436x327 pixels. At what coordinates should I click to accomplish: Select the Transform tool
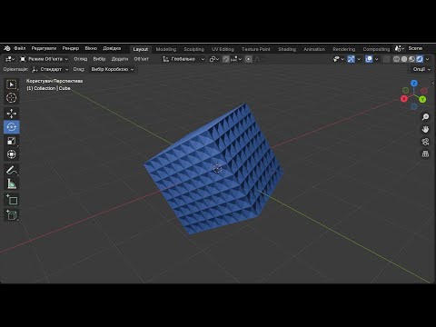tap(12, 154)
